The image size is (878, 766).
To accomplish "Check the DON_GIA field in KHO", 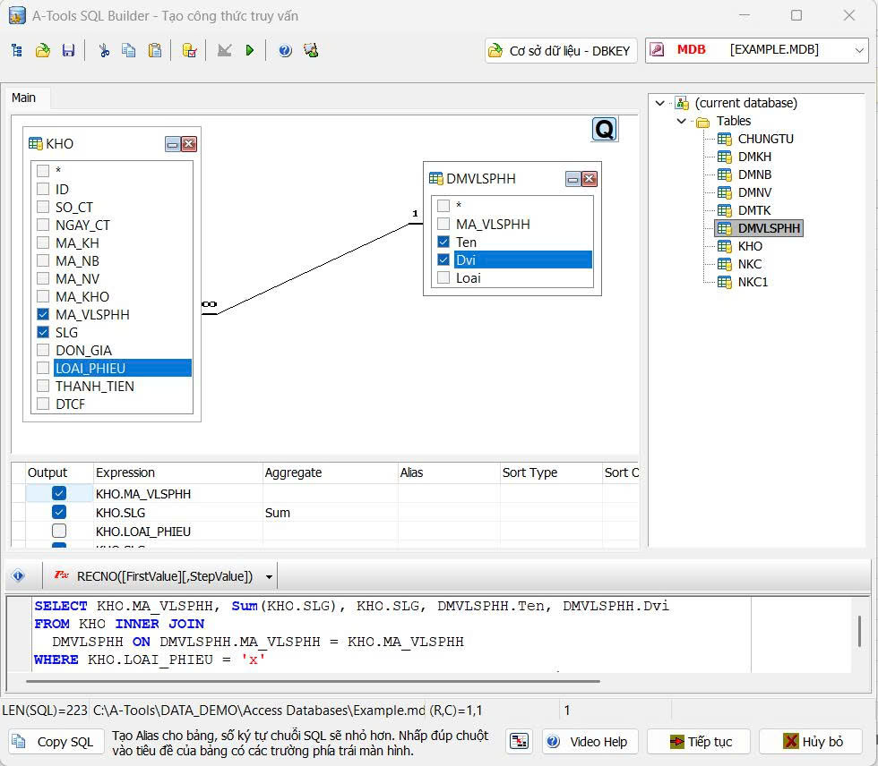I will pos(43,351).
